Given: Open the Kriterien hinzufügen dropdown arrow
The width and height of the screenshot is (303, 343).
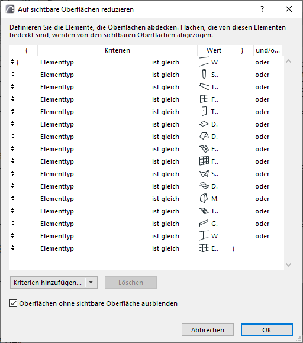Looking at the screenshot, I should pyautogui.click(x=91, y=282).
